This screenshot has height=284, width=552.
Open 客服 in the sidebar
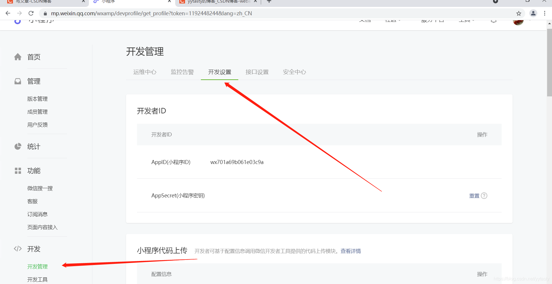[x=33, y=201]
